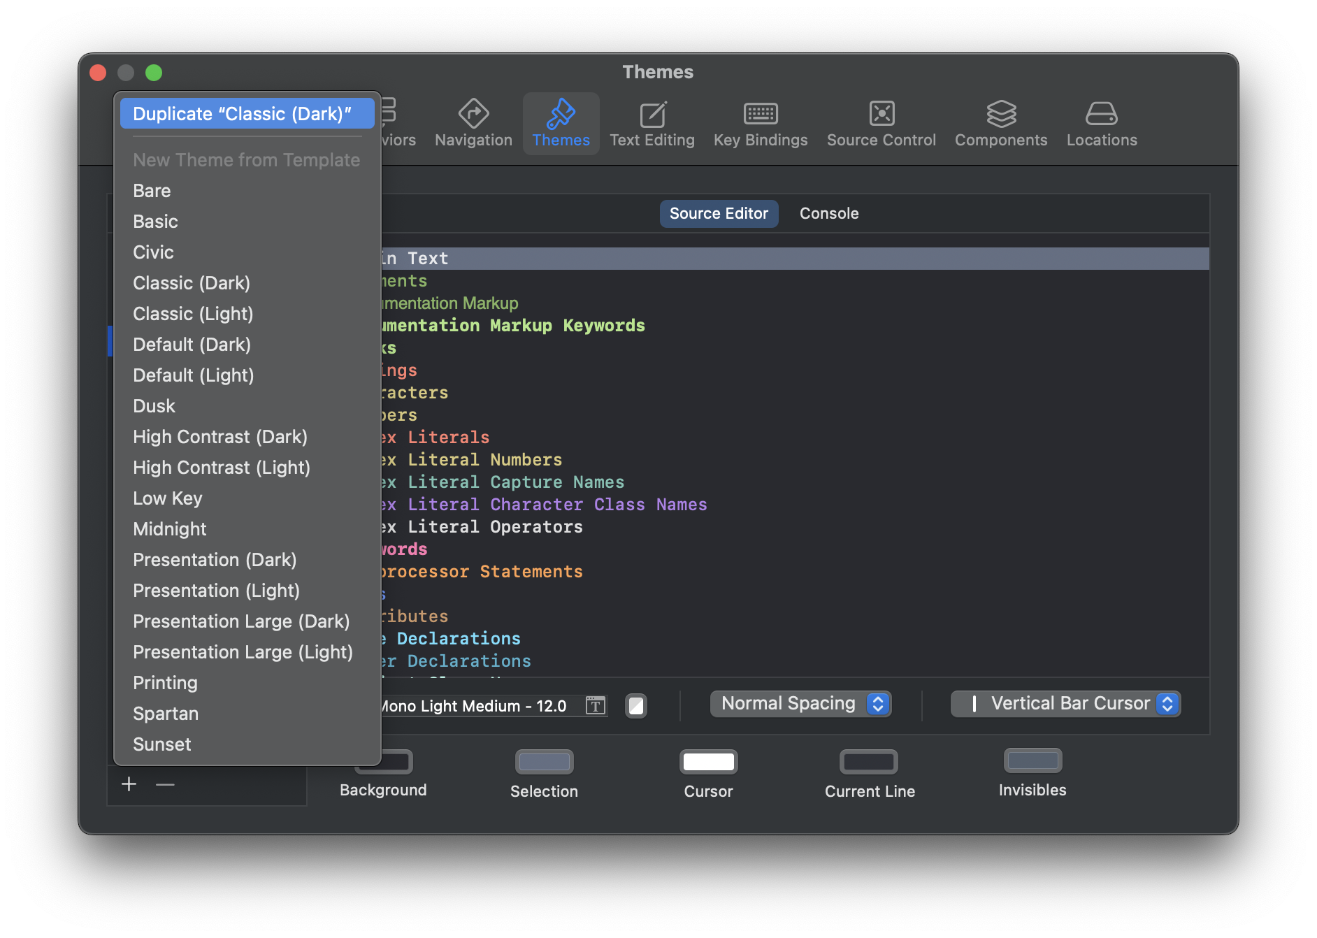The height and width of the screenshot is (938, 1317).
Task: Select the Attributes syntax row
Action: pyautogui.click(x=796, y=616)
